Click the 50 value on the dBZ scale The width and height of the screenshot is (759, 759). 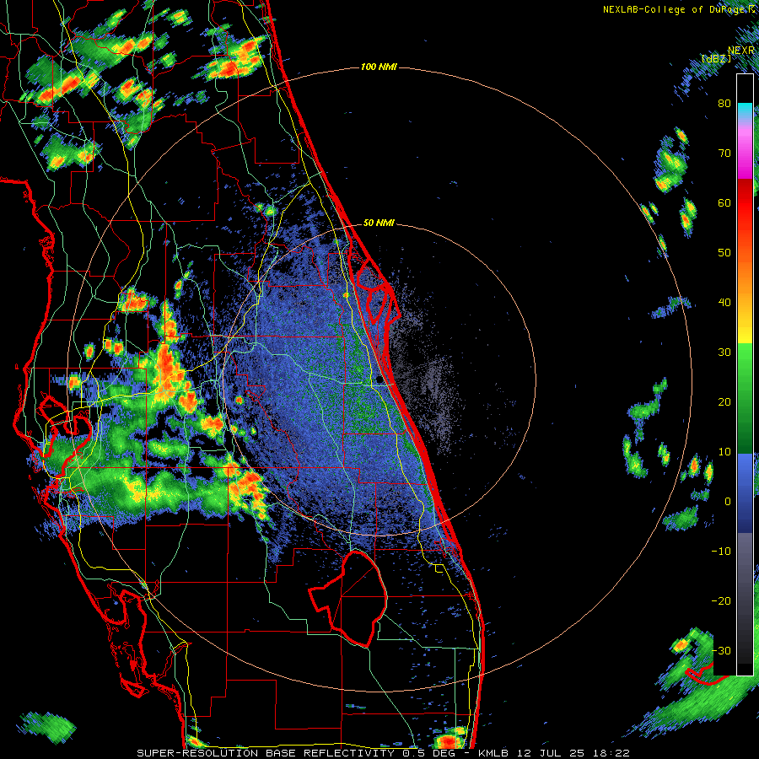(724, 253)
